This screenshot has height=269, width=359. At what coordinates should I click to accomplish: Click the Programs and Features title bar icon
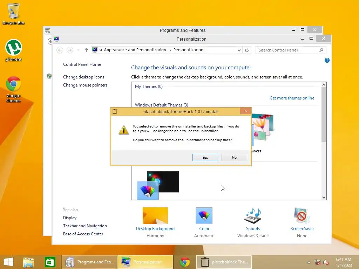(48, 30)
